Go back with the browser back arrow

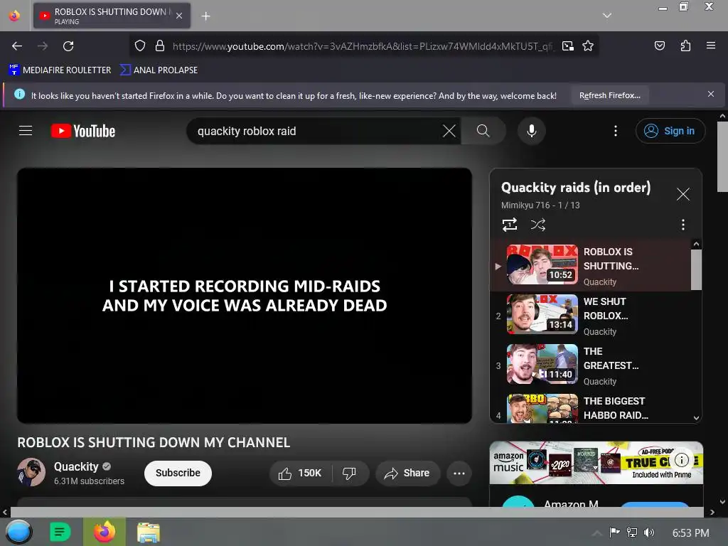[x=17, y=46]
